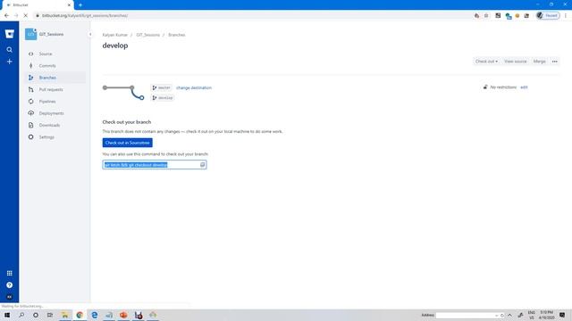The image size is (572, 321).
Task: Open Microsoft Edge on taskbar
Action: click(x=95, y=315)
